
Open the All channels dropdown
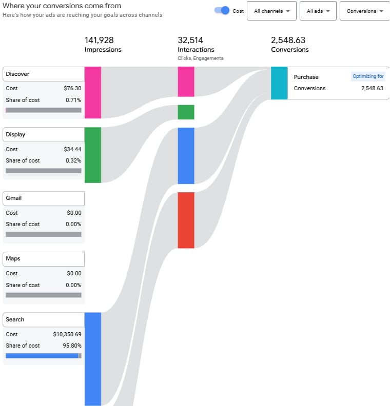(x=271, y=11)
